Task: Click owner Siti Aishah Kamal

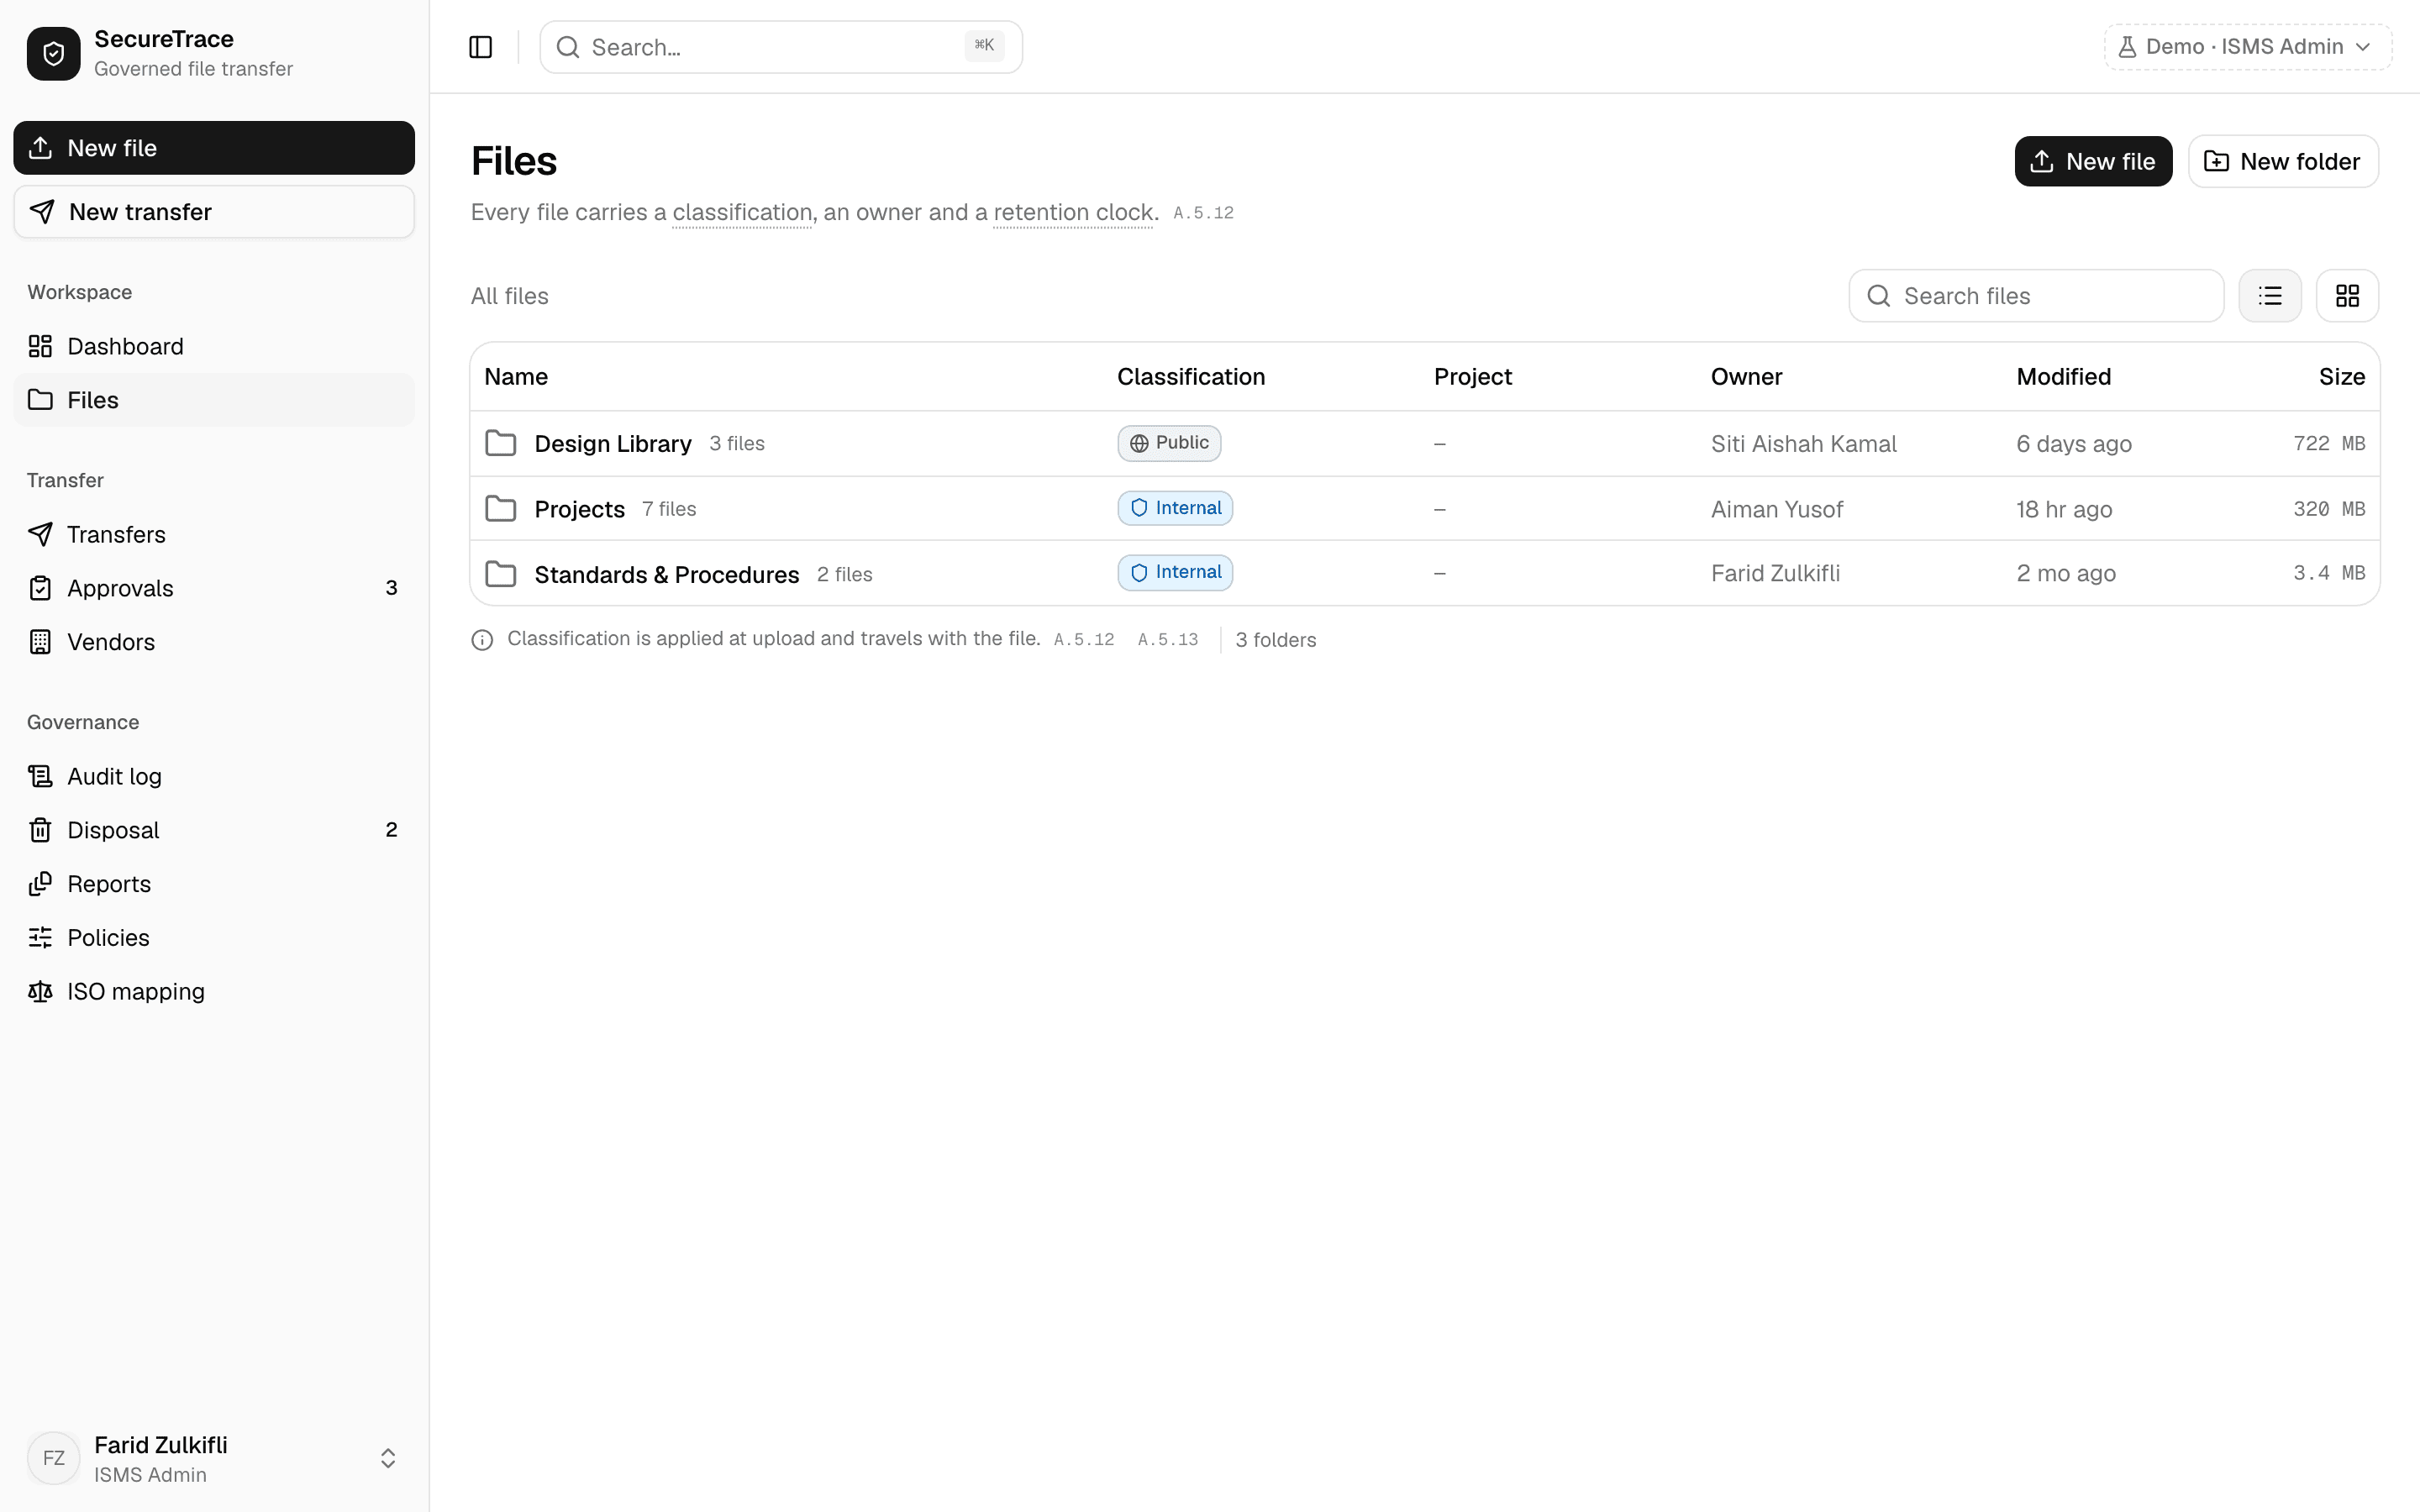Action: point(1803,443)
